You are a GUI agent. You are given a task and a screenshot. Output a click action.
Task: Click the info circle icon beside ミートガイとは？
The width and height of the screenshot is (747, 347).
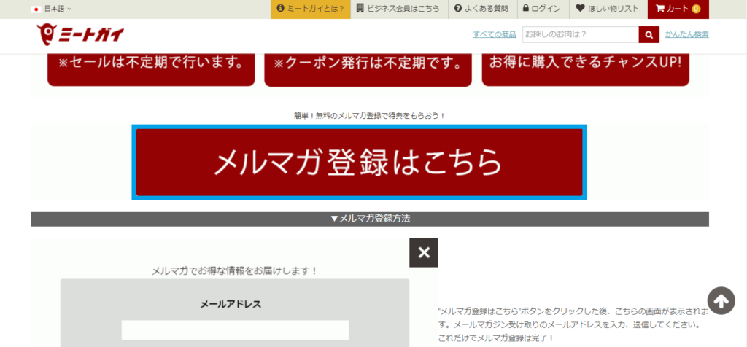[280, 9]
